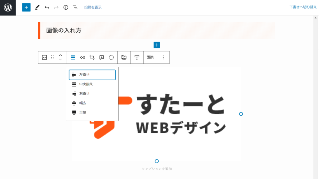Choose 中央揃え alignment
319x179 pixels.
click(92, 84)
